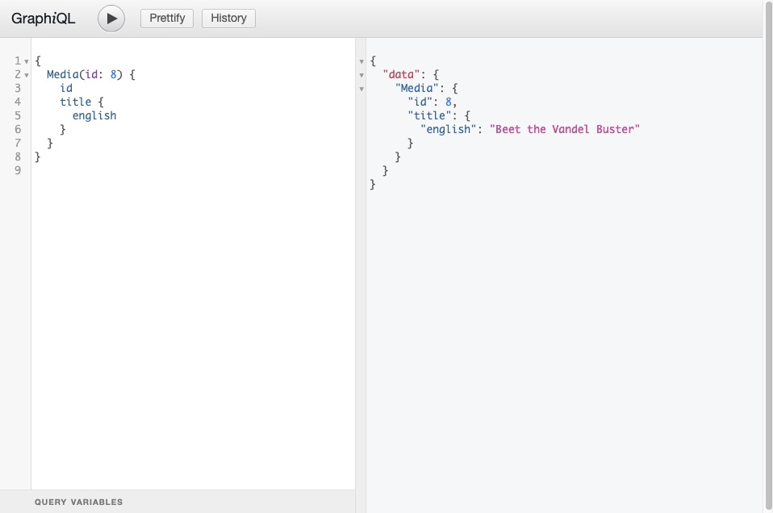Click the "Media" key in results
The image size is (773, 513).
(x=416, y=88)
